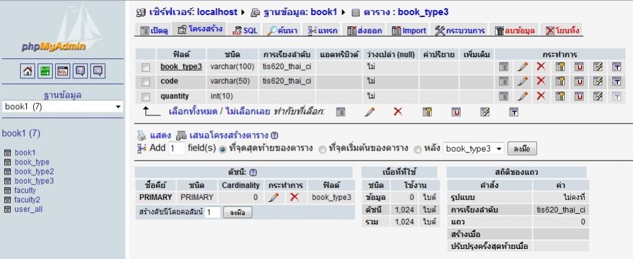Add fulltext index on book_type3 field
633x259 pixels.
point(617,66)
